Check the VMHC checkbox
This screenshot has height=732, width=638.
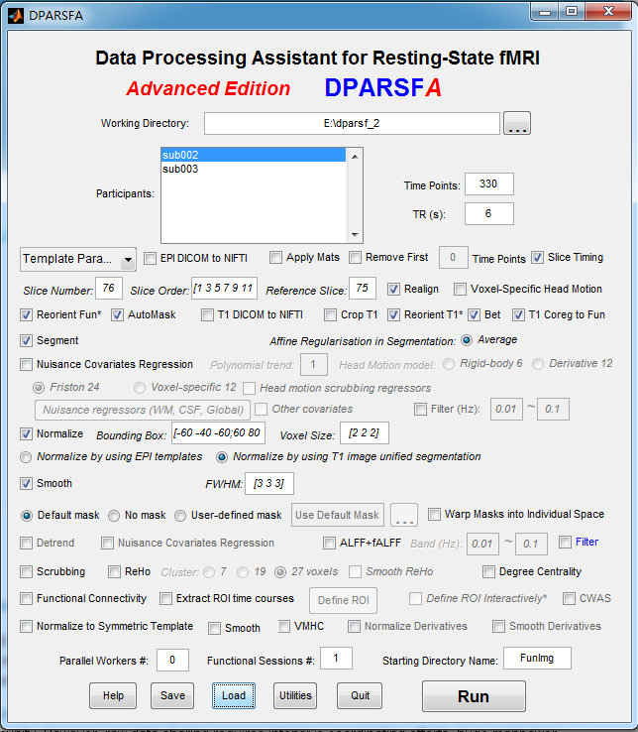pos(283,626)
